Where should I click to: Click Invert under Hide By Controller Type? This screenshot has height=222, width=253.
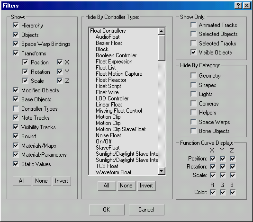tap(146, 186)
